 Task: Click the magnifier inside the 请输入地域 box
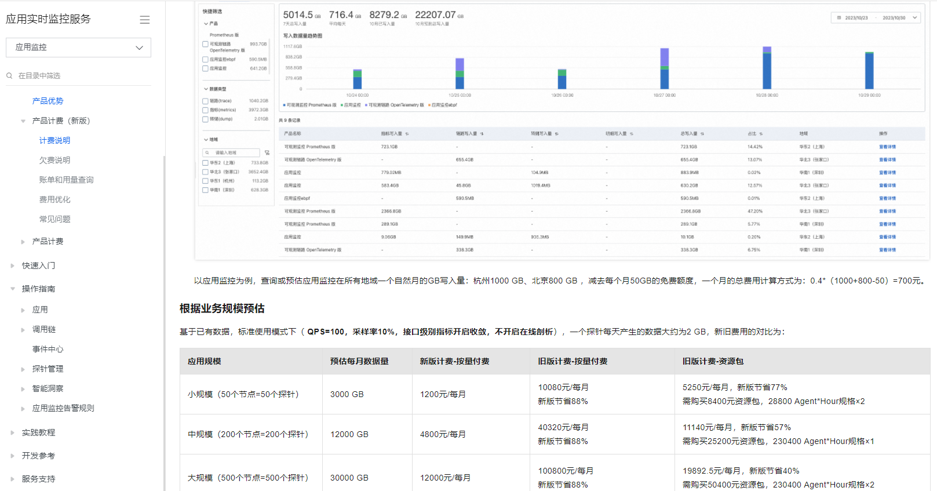coord(207,152)
